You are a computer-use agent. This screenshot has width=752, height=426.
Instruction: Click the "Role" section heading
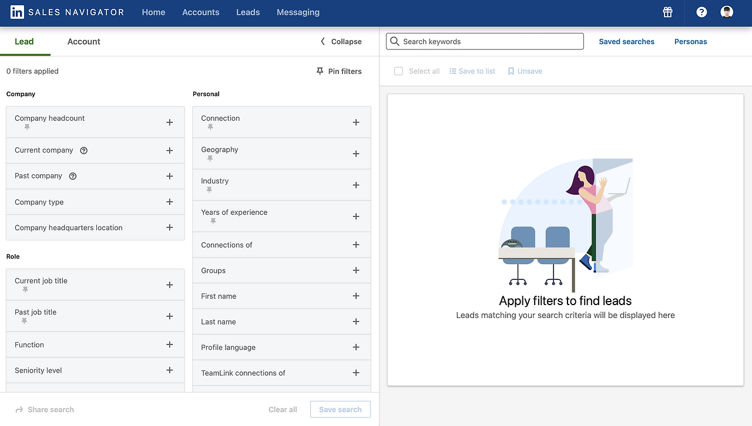(x=13, y=256)
